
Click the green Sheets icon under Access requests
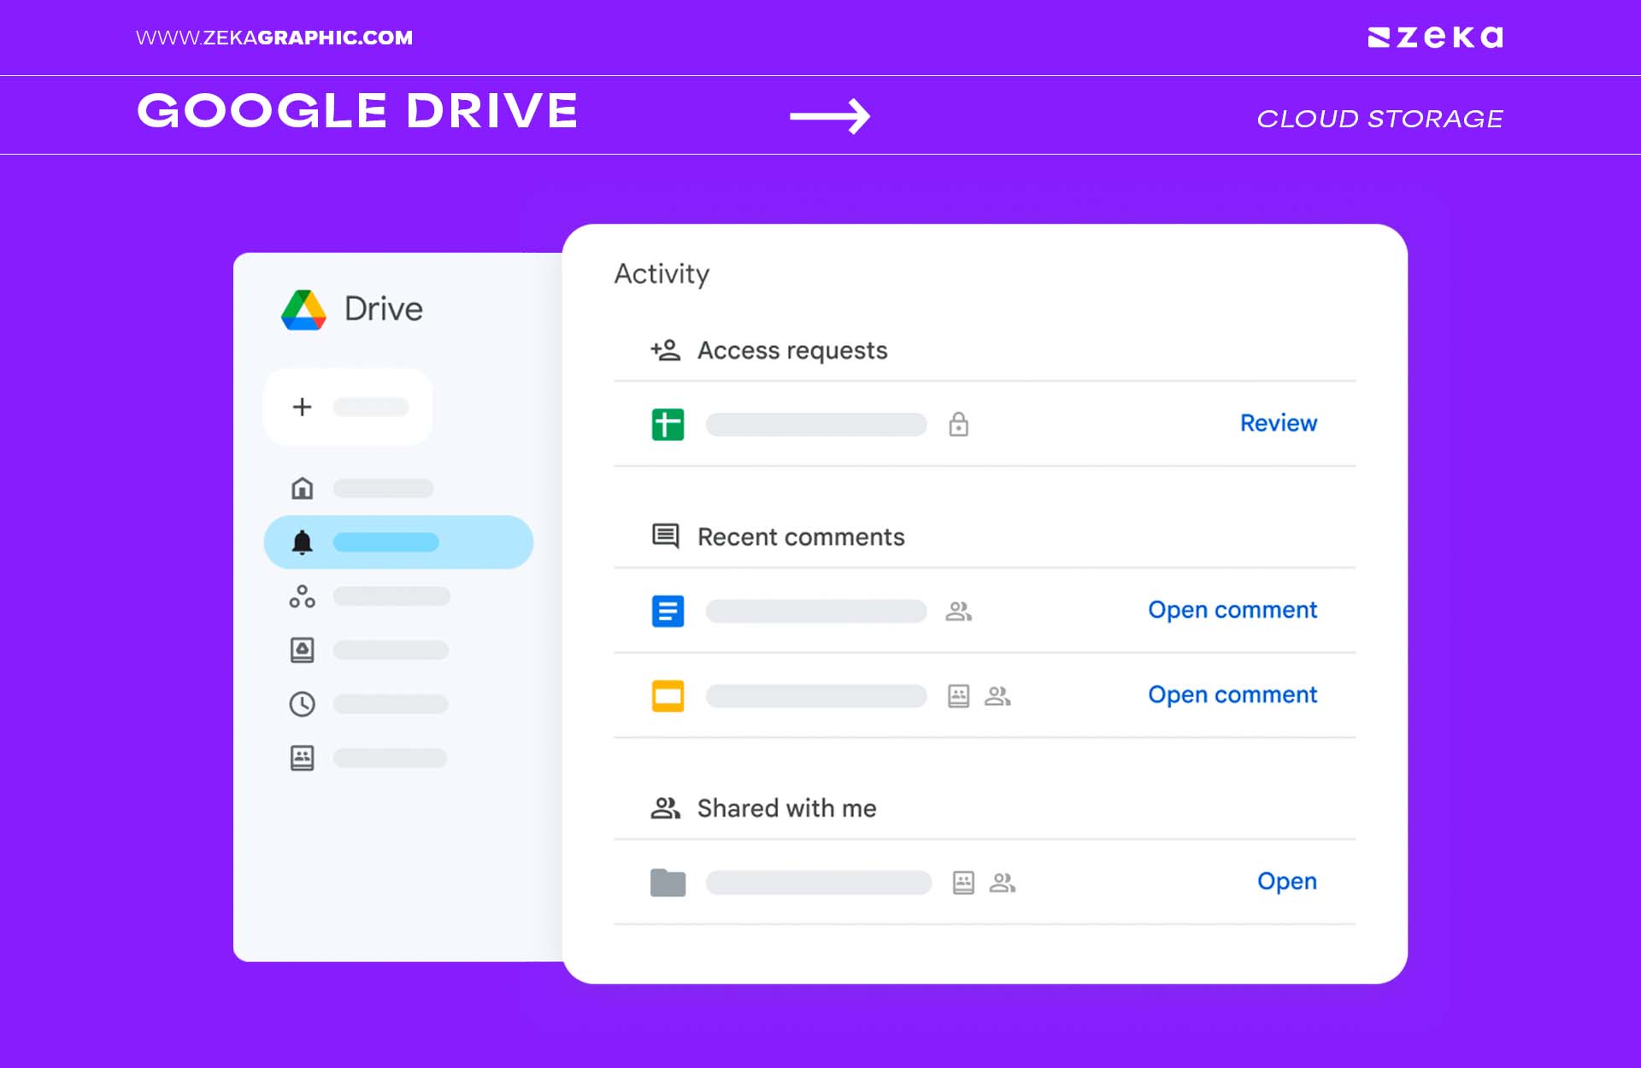(669, 425)
